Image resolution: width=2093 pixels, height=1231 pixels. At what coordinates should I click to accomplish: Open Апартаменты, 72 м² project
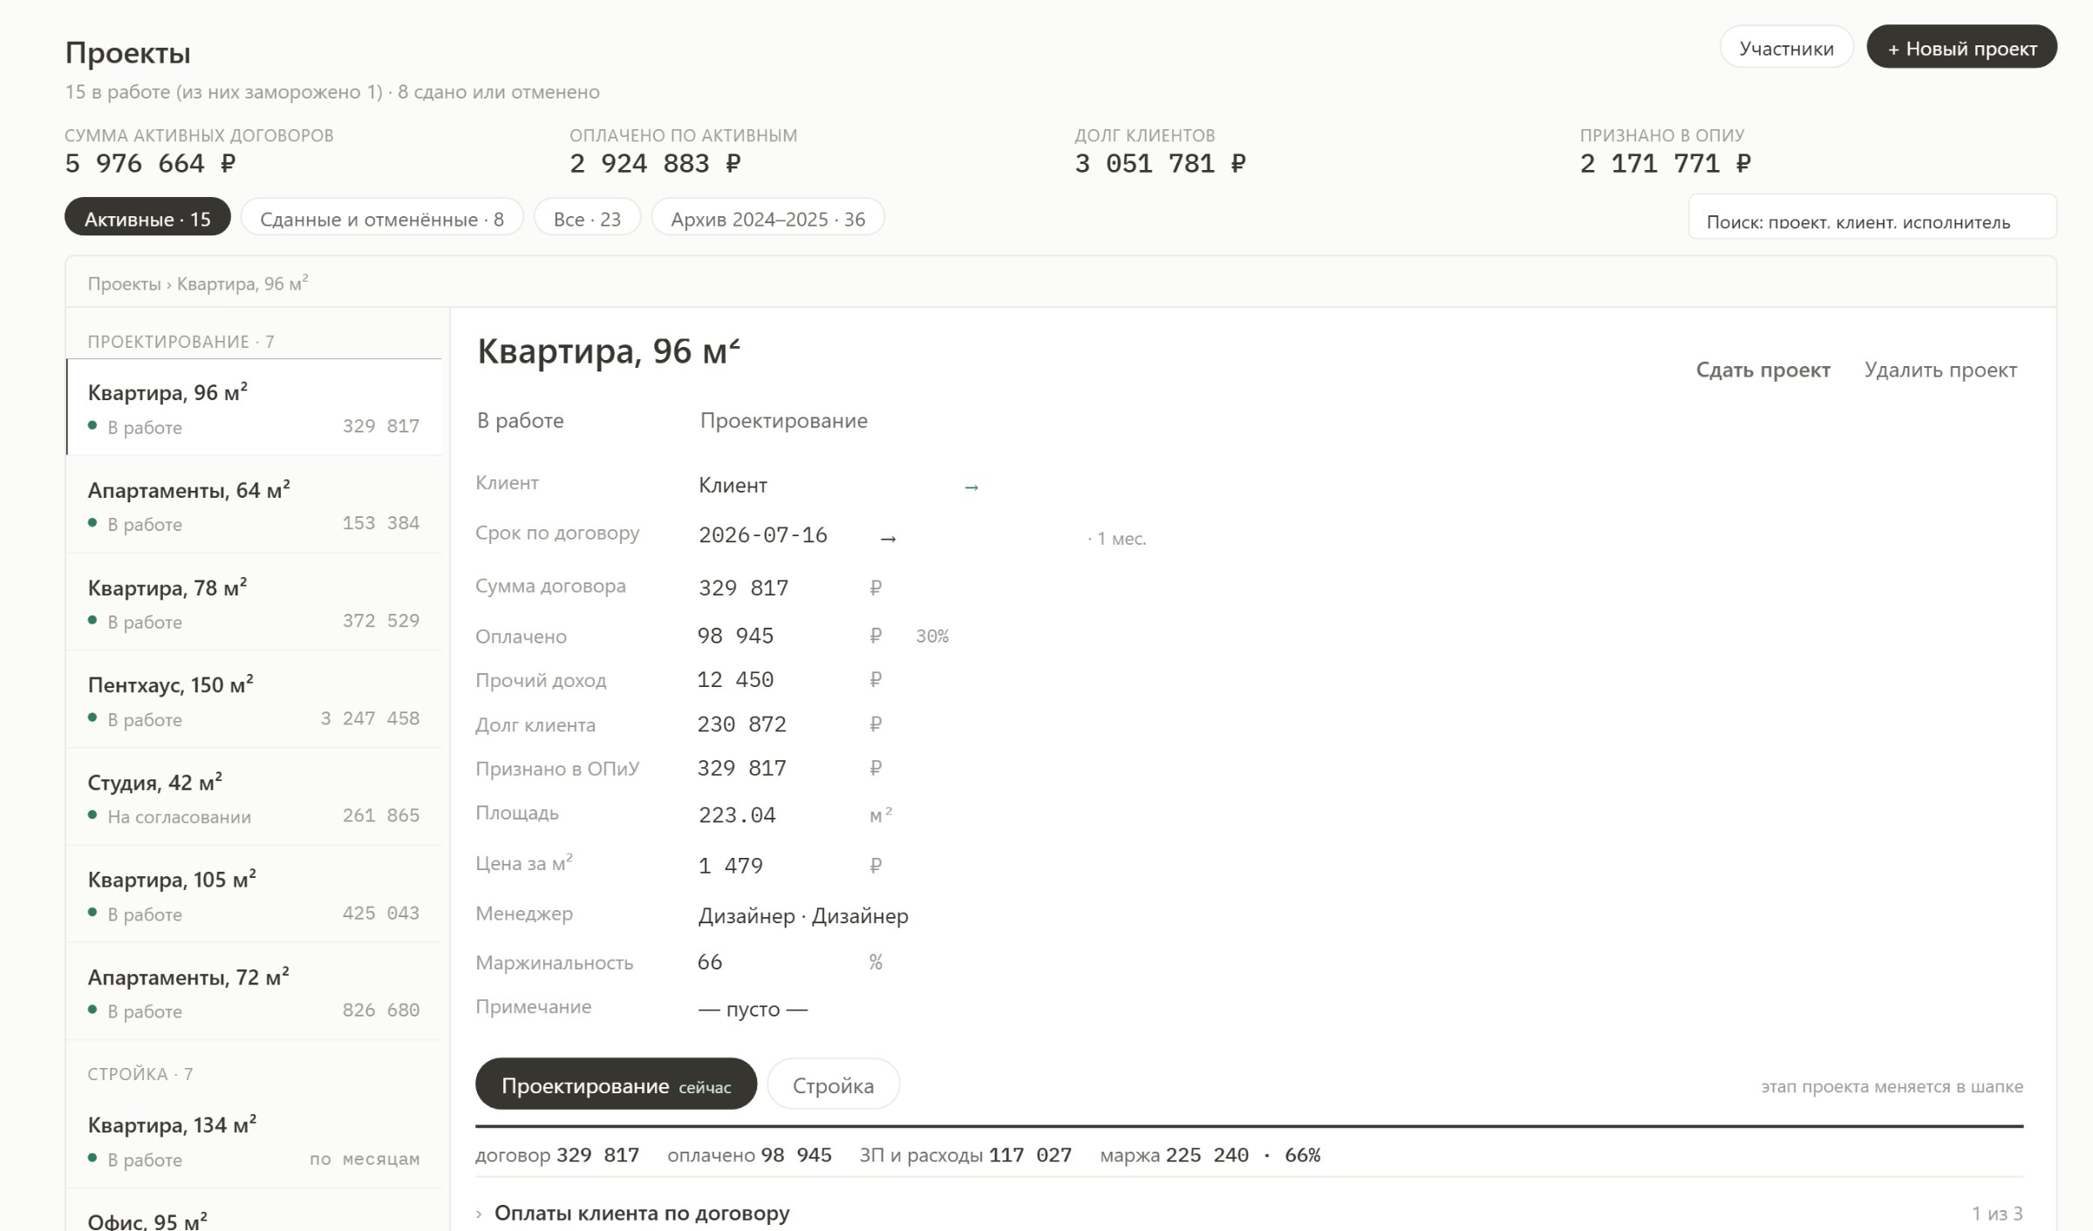coord(254,992)
